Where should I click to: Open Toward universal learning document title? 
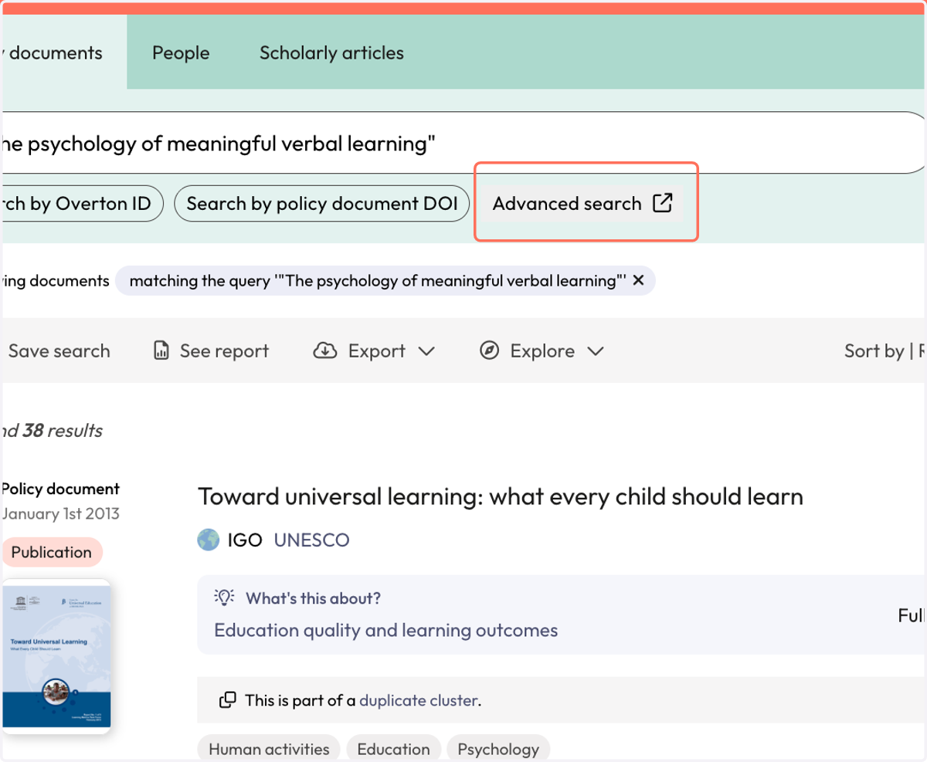pyautogui.click(x=501, y=496)
